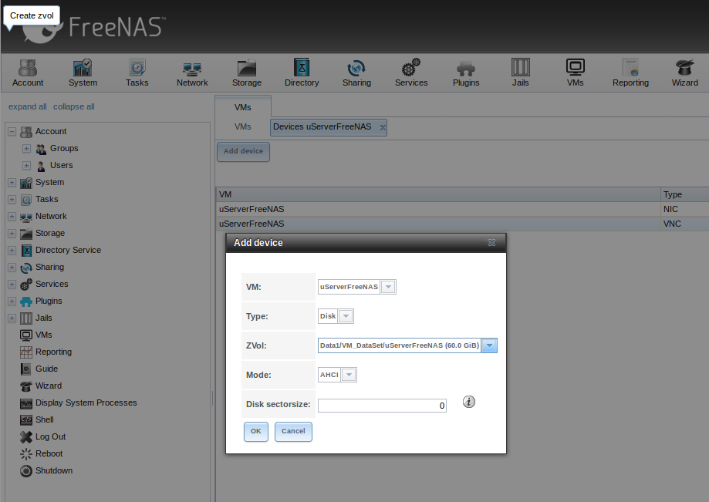This screenshot has height=502, width=709.
Task: Open Reporting in the top toolbar
Action: click(x=630, y=72)
